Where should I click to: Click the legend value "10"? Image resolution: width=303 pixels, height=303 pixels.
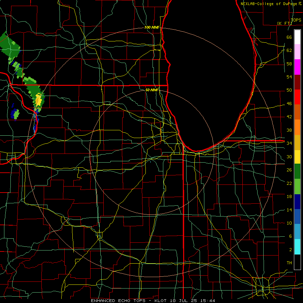[289, 223]
